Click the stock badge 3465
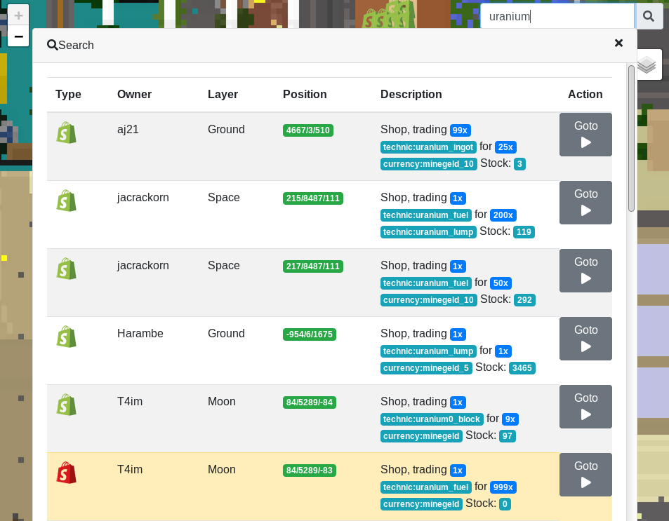 click(522, 368)
